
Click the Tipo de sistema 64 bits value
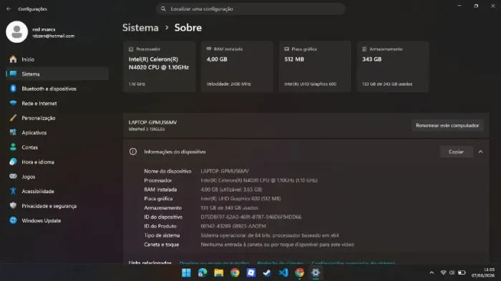[x=270, y=235]
